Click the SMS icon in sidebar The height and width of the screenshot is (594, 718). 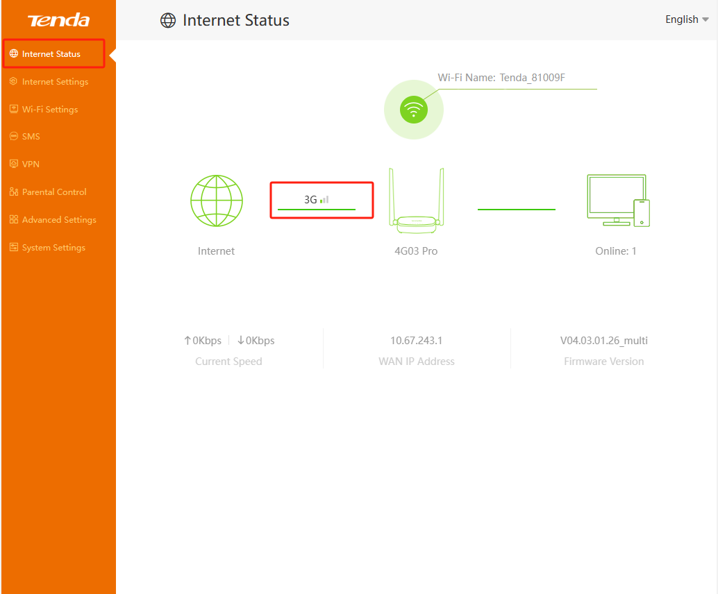[14, 137]
